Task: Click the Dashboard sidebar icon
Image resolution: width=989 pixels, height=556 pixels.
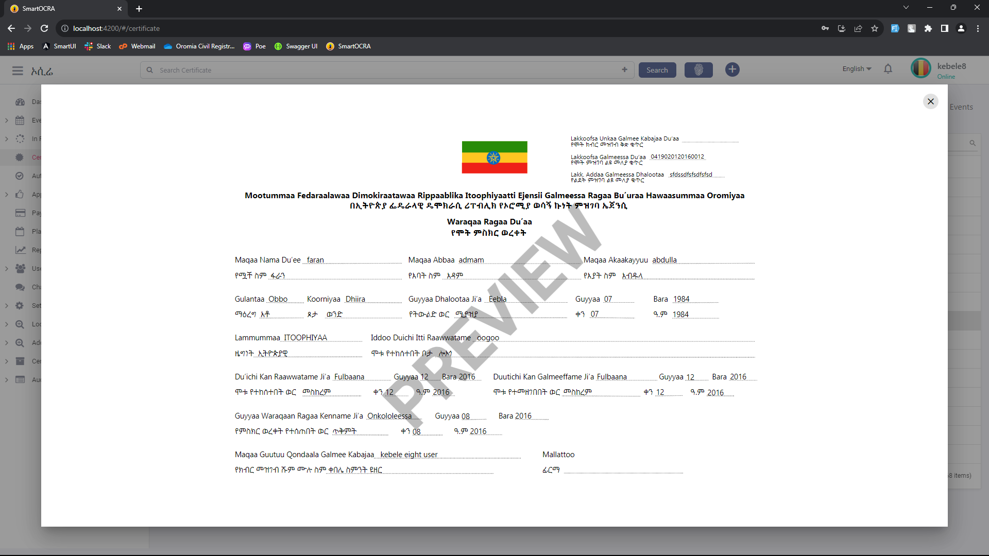Action: click(20, 102)
